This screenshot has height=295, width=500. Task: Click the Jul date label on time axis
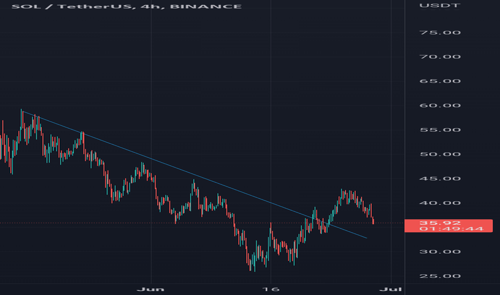tap(391, 289)
